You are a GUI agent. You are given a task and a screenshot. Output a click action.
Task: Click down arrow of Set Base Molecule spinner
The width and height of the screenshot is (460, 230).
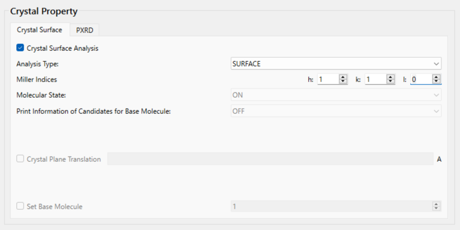point(436,209)
